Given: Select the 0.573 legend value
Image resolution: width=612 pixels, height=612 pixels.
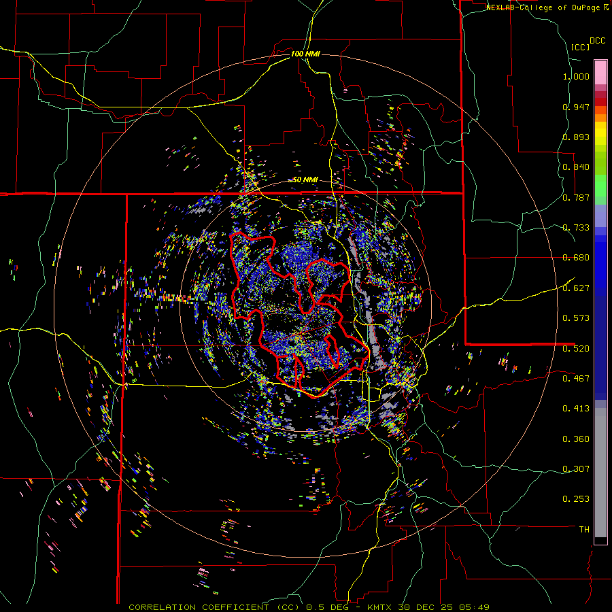Looking at the screenshot, I should (576, 318).
